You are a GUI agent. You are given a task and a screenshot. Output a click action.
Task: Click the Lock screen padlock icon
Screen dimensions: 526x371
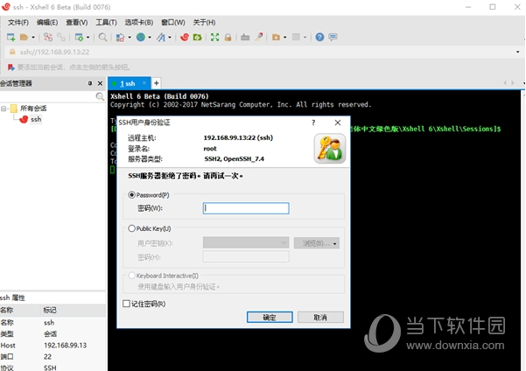point(228,38)
